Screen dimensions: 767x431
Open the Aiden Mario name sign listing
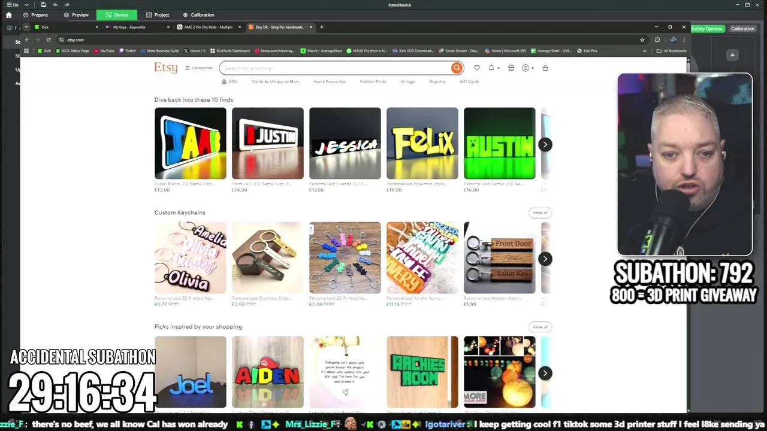pos(268,372)
